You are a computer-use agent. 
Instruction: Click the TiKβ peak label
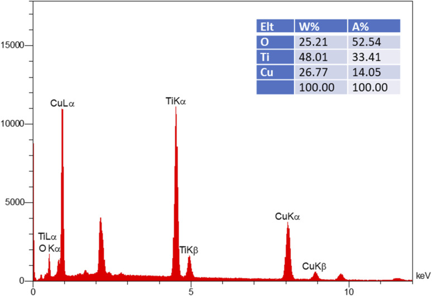[x=189, y=250]
